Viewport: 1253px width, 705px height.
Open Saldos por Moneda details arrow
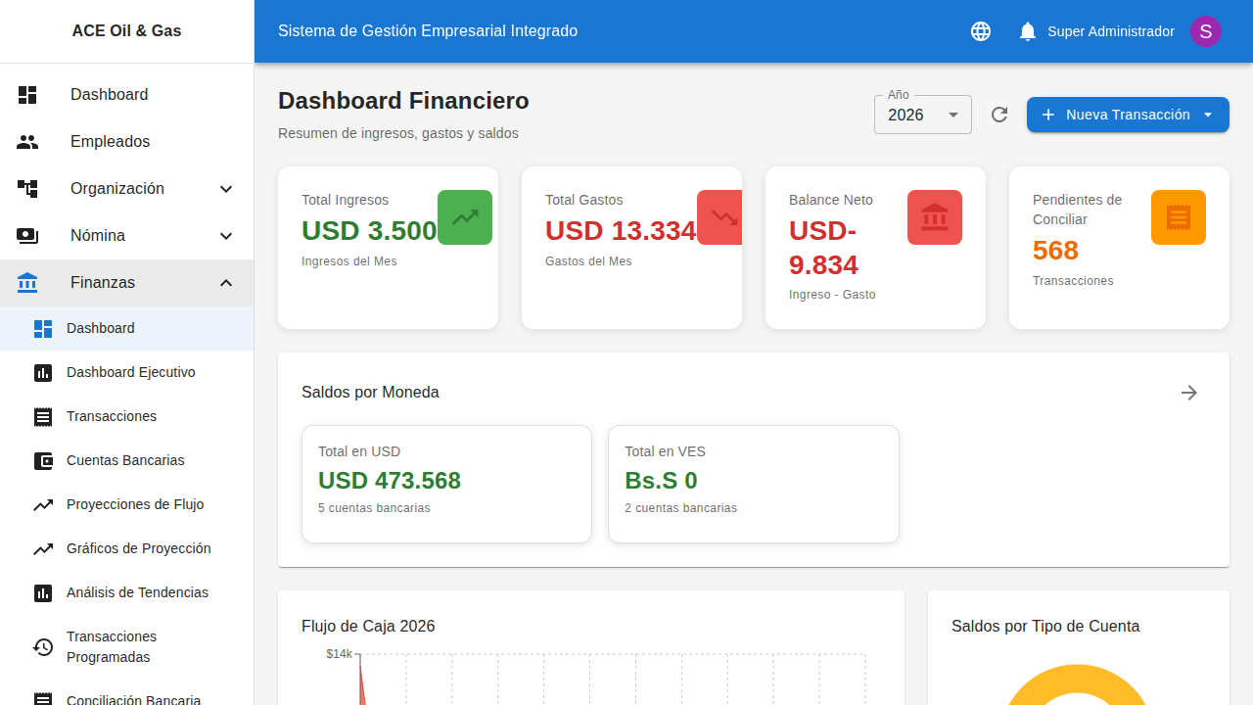click(1188, 392)
